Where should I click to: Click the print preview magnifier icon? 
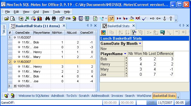pyautogui.click(x=13, y=19)
